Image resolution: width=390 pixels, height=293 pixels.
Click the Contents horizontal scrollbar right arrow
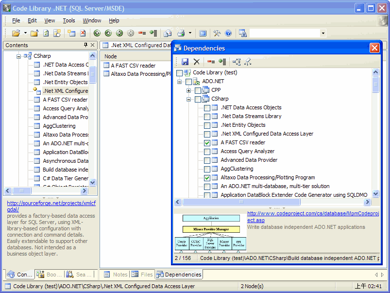tap(84, 190)
